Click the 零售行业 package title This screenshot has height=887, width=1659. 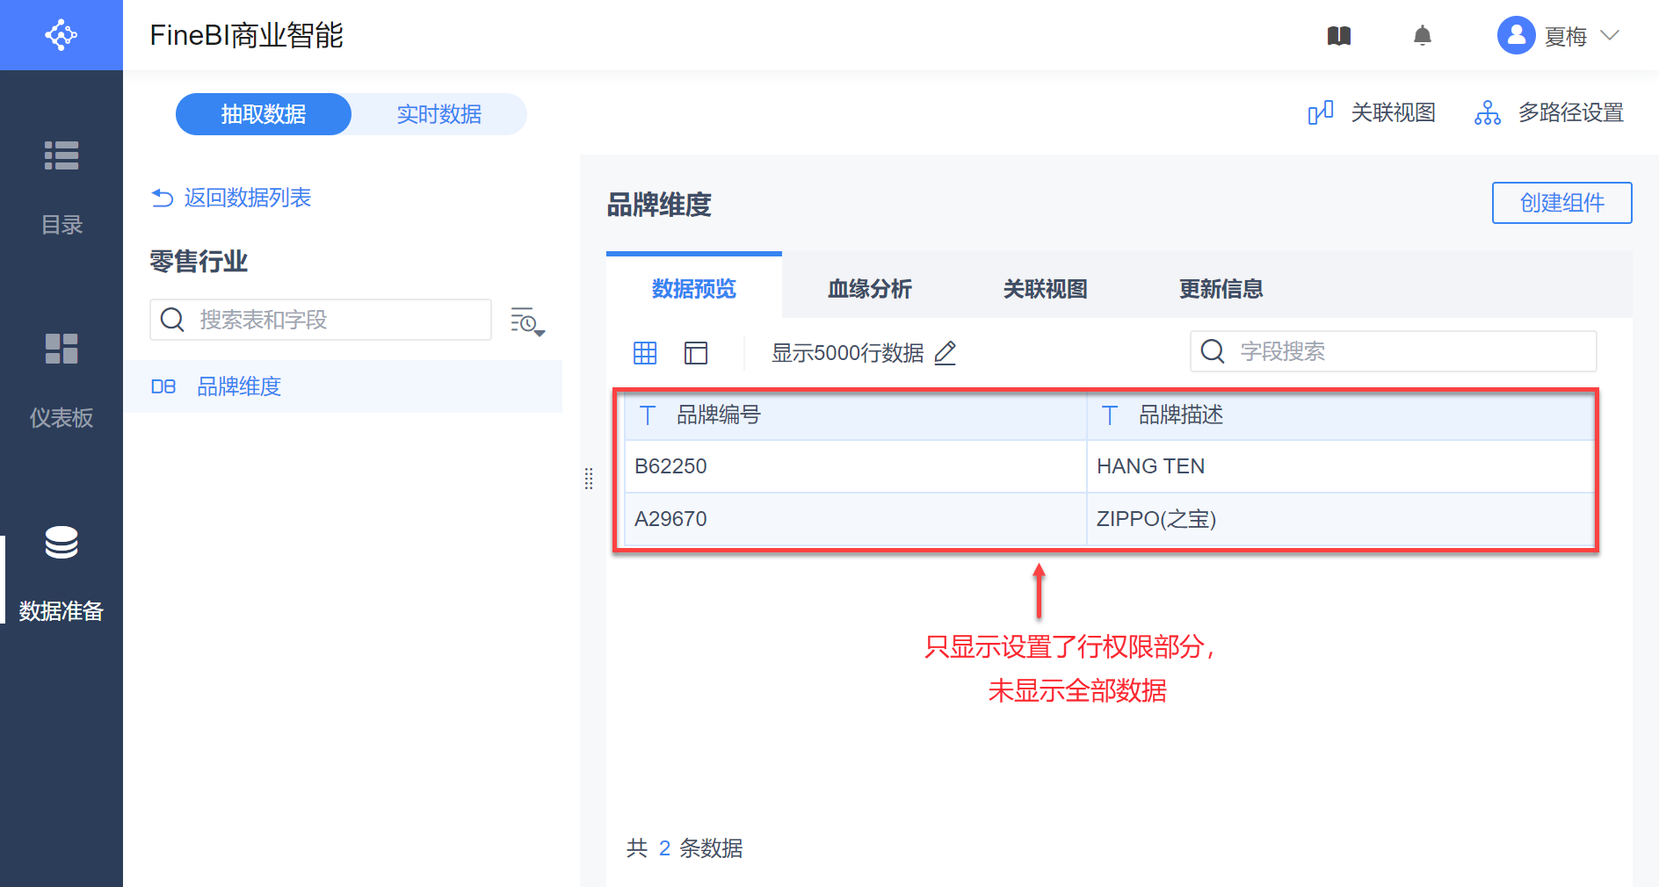click(x=199, y=261)
